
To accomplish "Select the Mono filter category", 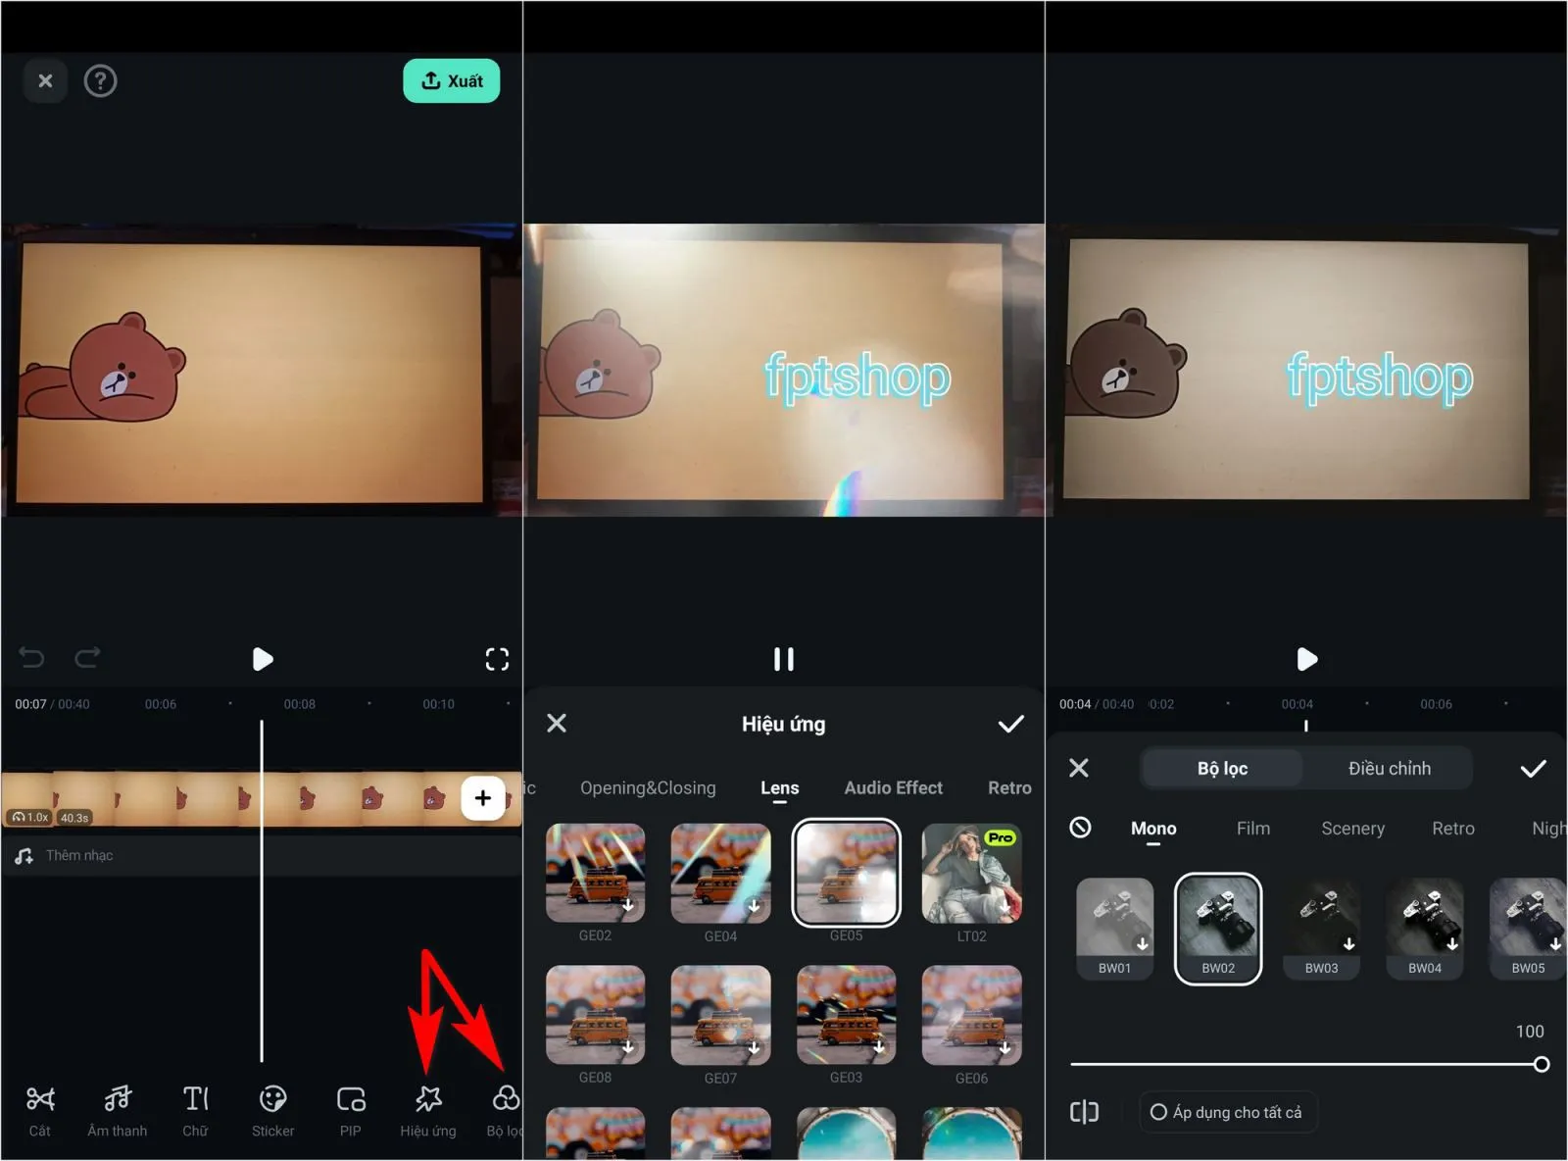I will (x=1153, y=830).
